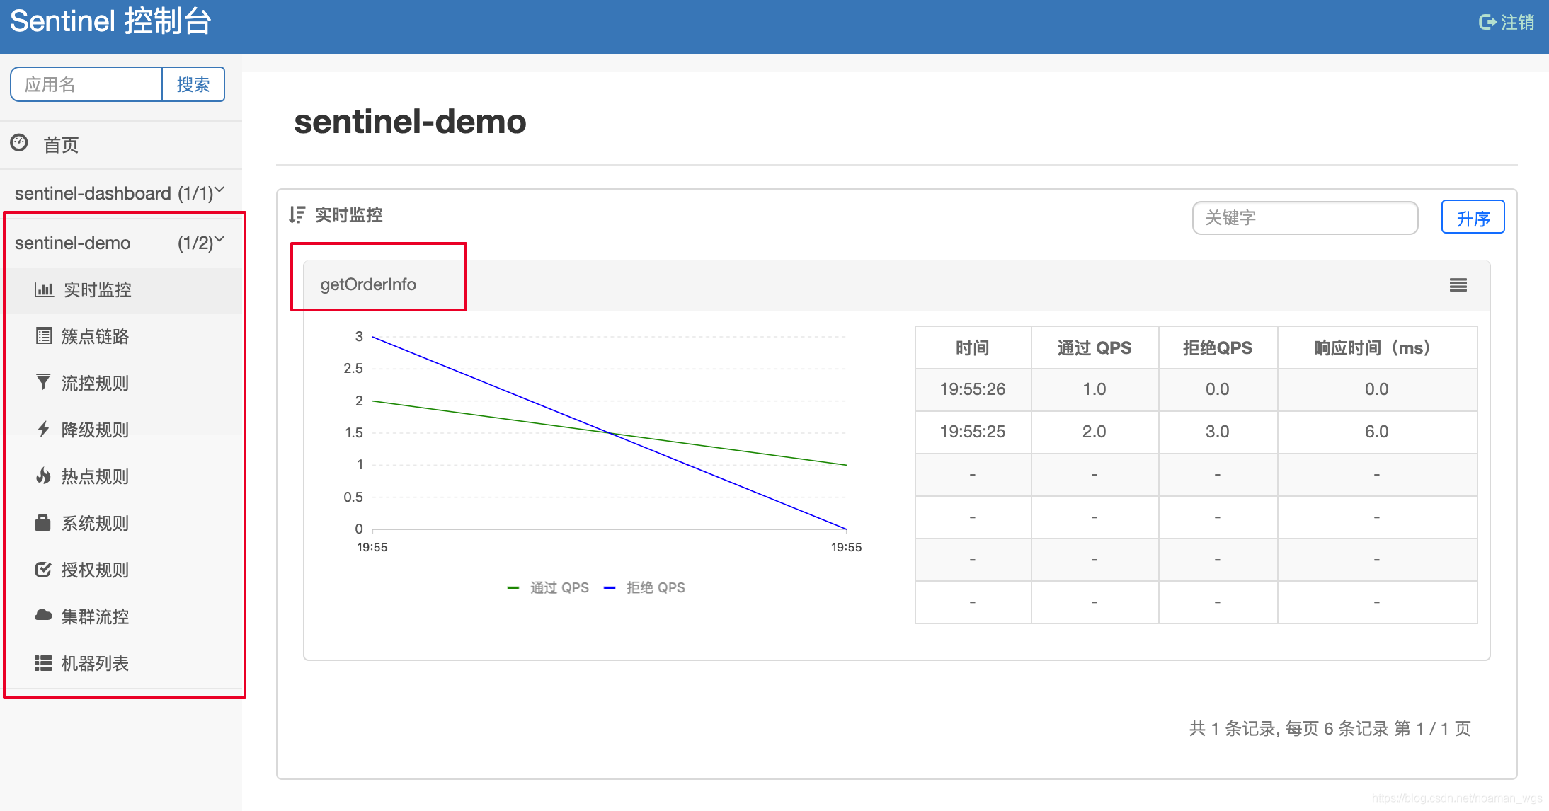Click the checkmark icon for 授权规则
The width and height of the screenshot is (1549, 811).
coord(43,570)
